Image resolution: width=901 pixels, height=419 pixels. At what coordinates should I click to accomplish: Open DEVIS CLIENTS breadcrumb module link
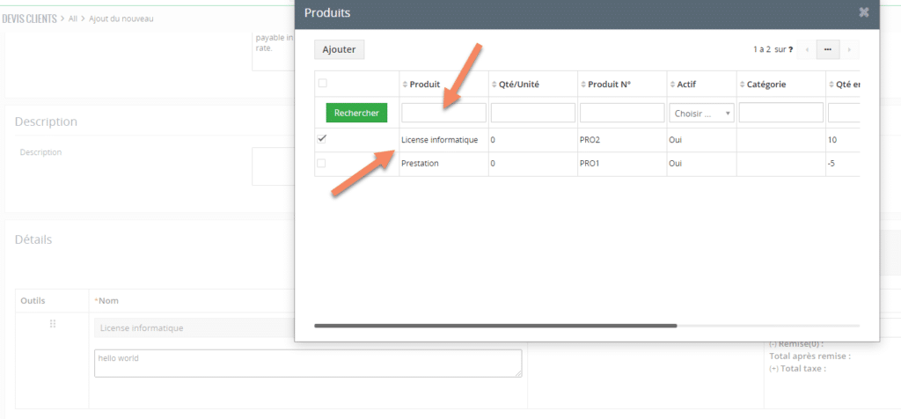point(29,18)
